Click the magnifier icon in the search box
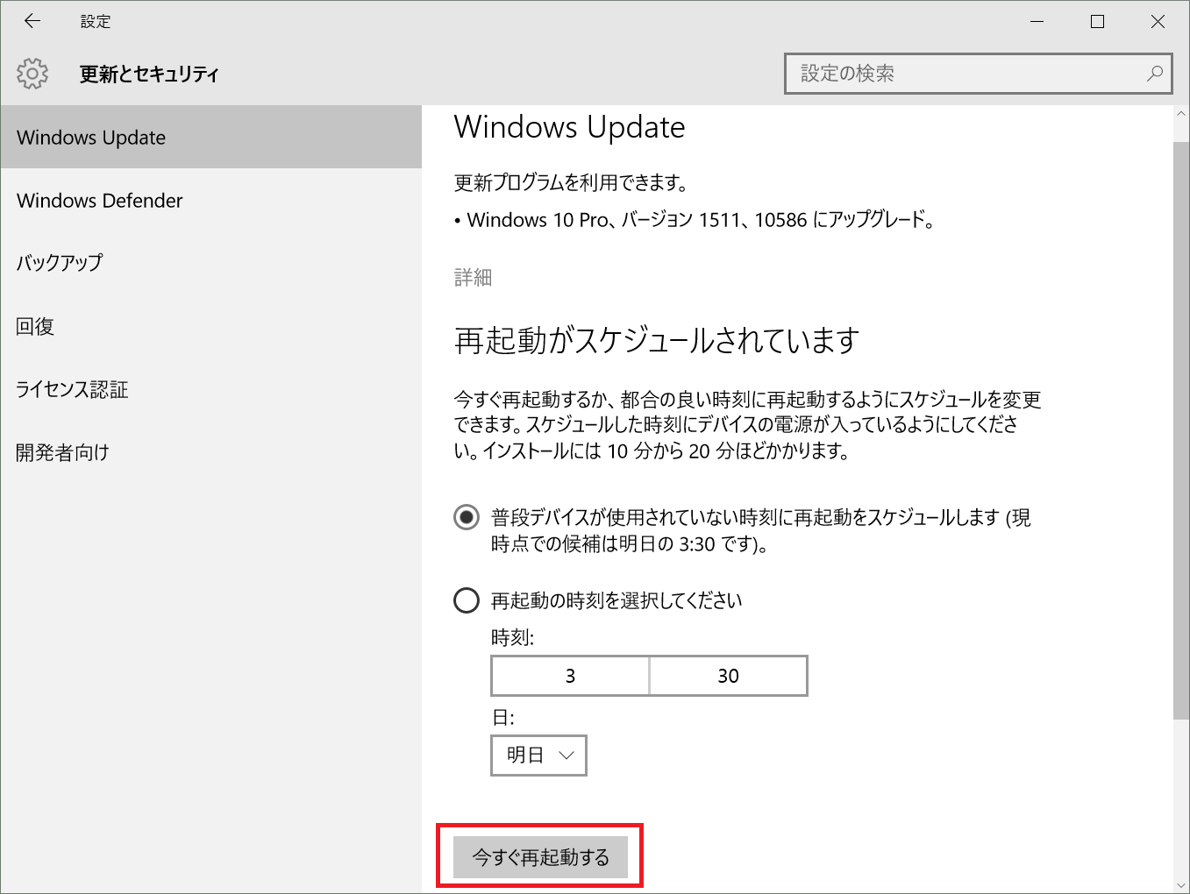The width and height of the screenshot is (1190, 894). (1155, 74)
